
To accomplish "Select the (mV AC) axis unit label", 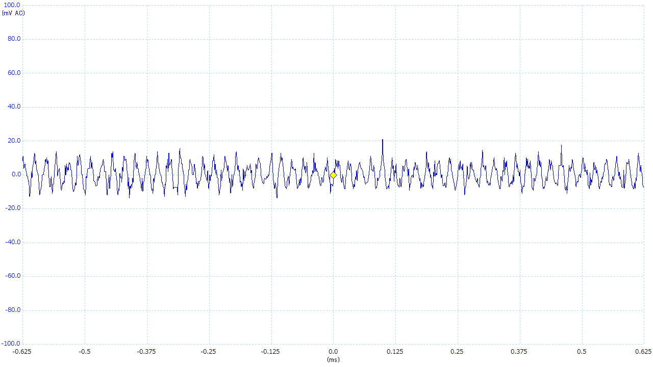I will [13, 13].
